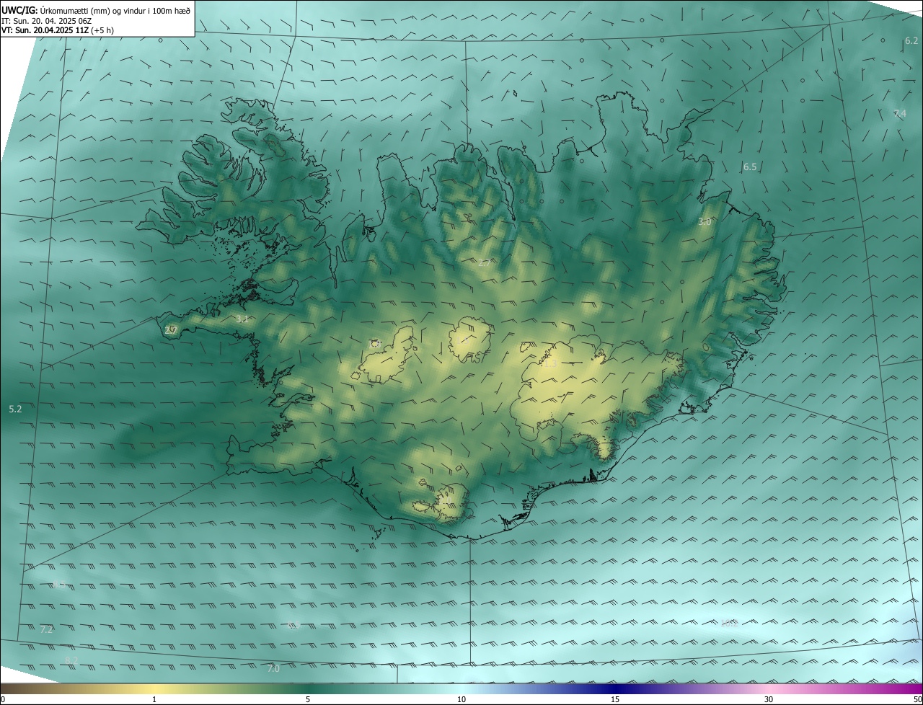Viewport: 923px width, 705px height.
Task: Click the 6.2 value label on the map
Action: [911, 41]
